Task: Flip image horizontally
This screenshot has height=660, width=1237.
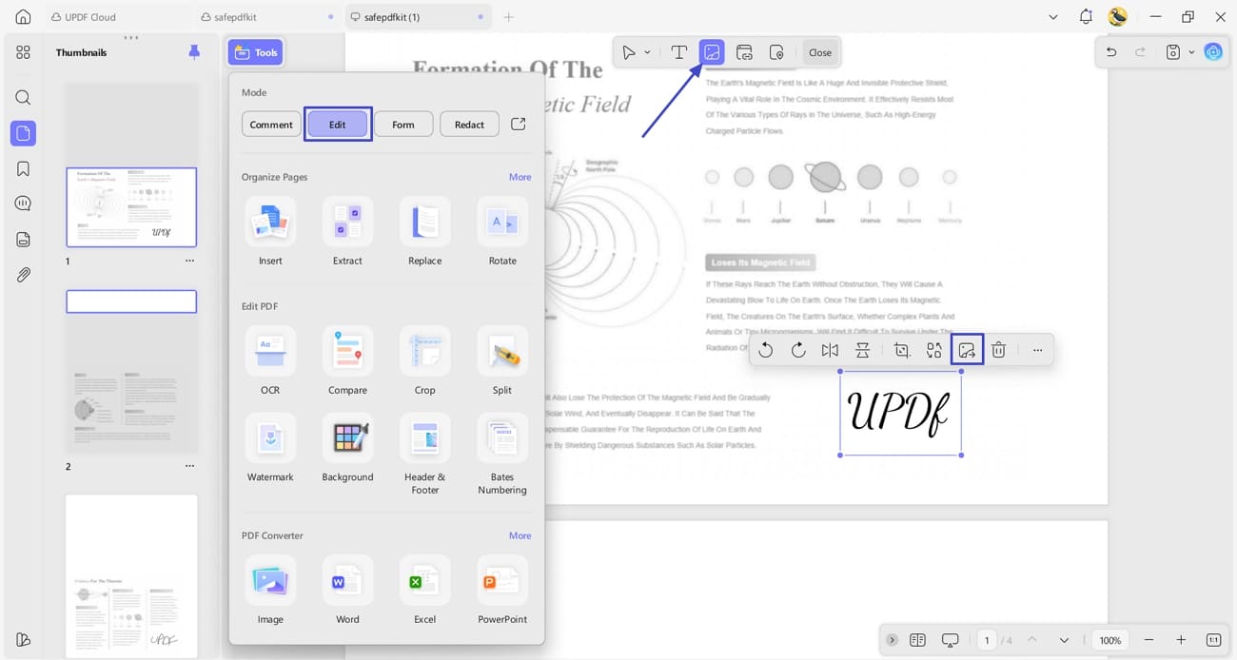Action: [830, 350]
